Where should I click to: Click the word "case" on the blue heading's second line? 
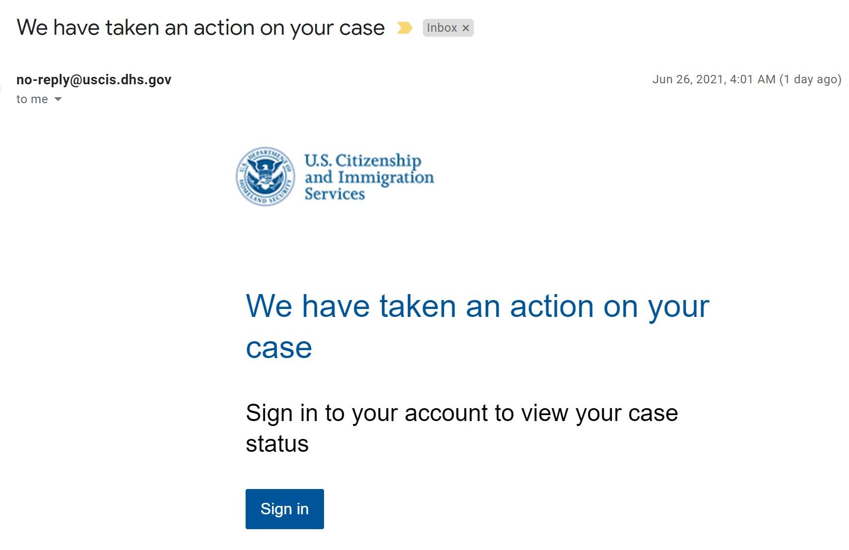(279, 347)
